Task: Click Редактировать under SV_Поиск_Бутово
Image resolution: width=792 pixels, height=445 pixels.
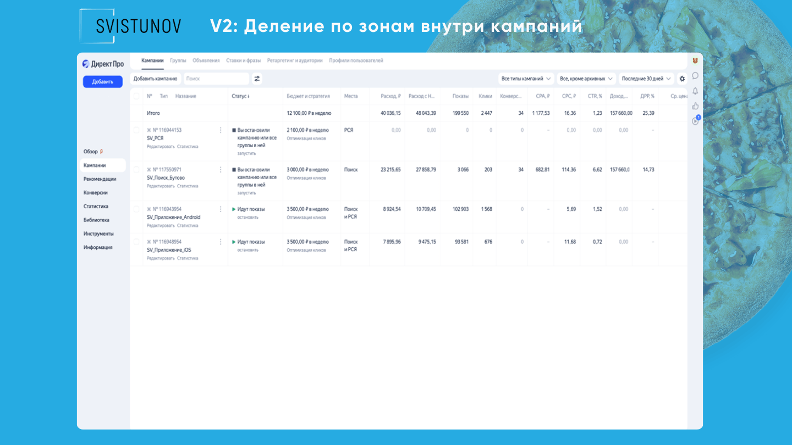Action: point(161,186)
